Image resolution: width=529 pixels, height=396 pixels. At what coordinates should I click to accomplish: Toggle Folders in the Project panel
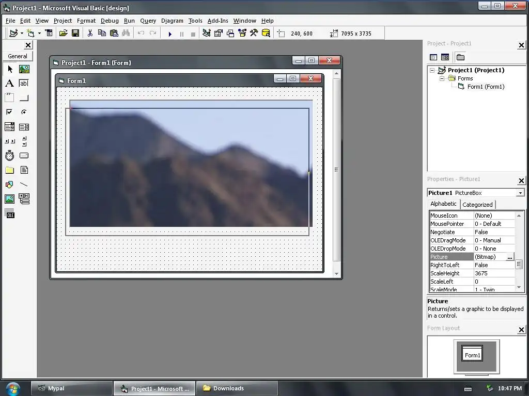point(460,57)
